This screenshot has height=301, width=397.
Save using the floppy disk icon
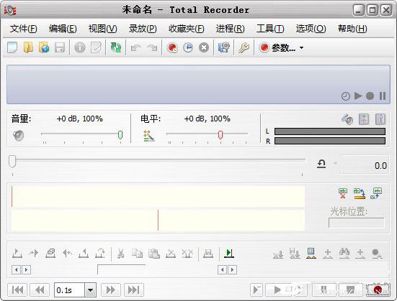pos(60,47)
